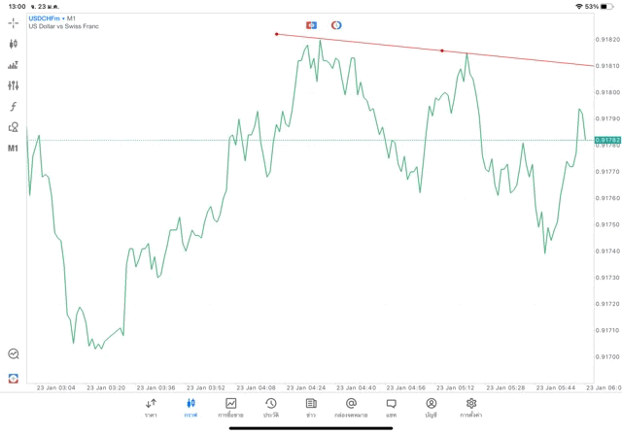622x434 pixels.
Task: Click the 0.91782 current price label
Action: coord(607,141)
